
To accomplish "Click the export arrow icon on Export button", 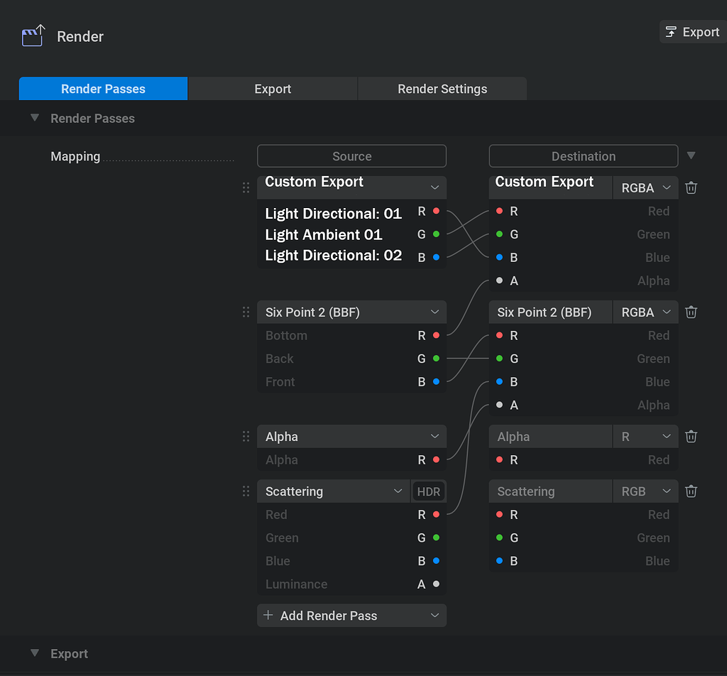I will pyautogui.click(x=672, y=31).
